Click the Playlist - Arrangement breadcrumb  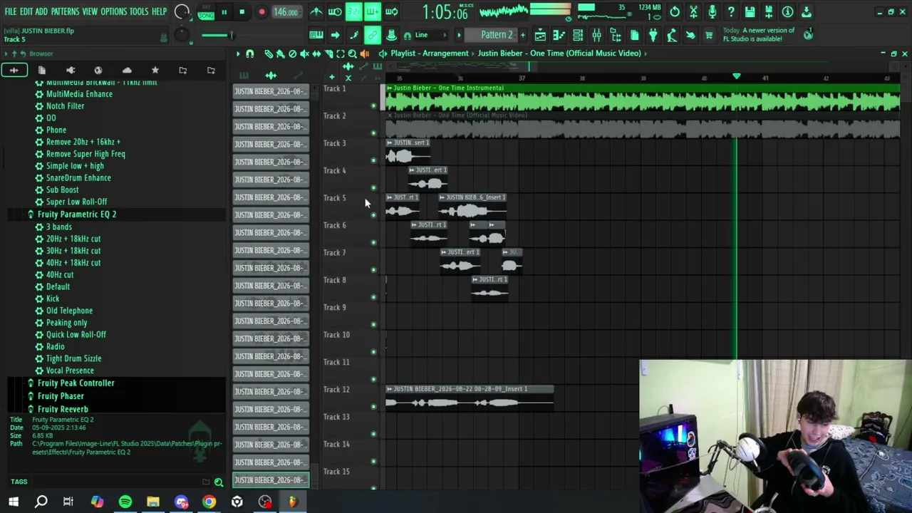pos(430,53)
